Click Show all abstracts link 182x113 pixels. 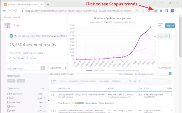126,74
